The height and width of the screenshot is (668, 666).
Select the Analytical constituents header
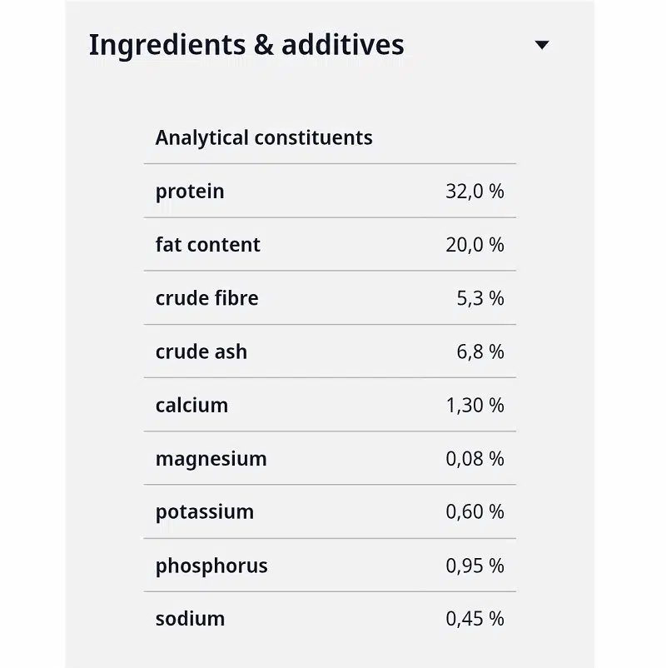click(264, 137)
